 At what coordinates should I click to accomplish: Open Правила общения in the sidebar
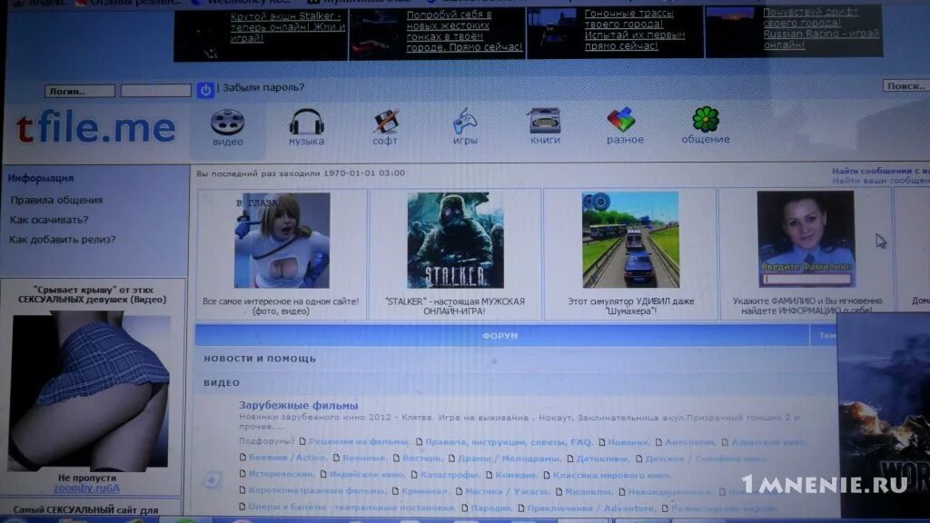56,200
